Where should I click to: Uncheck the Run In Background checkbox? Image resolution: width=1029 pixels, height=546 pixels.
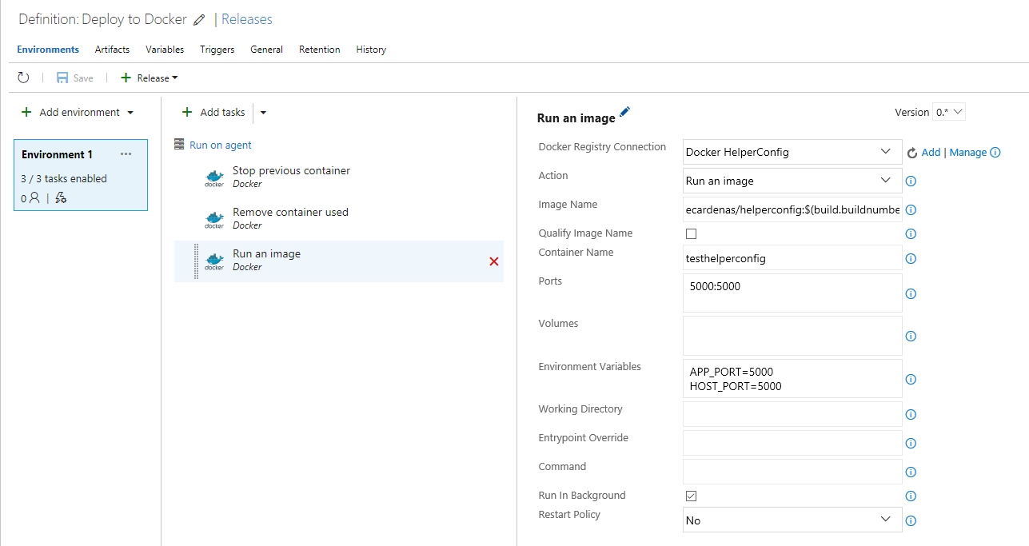click(x=692, y=496)
